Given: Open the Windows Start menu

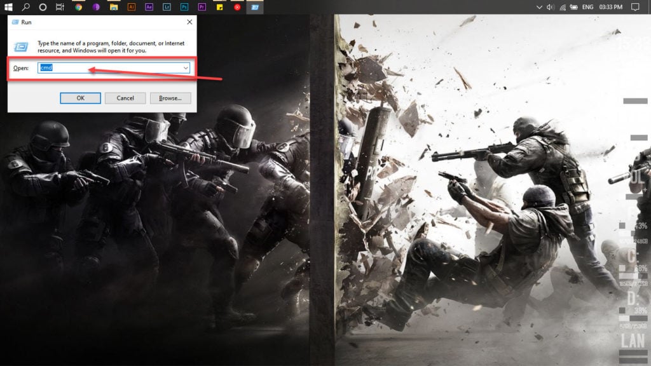Looking at the screenshot, I should click(x=8, y=7).
